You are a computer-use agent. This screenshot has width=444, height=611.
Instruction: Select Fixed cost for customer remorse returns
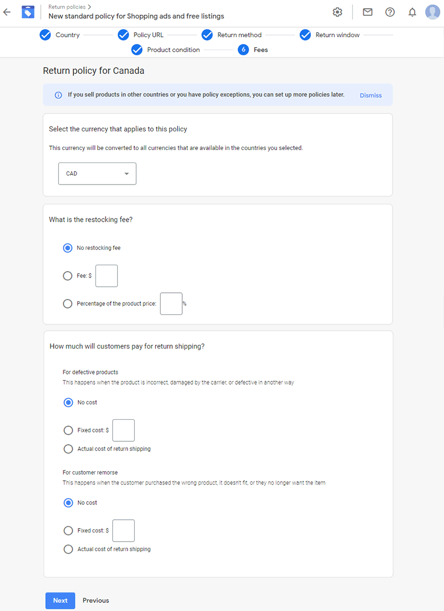pyautogui.click(x=68, y=530)
